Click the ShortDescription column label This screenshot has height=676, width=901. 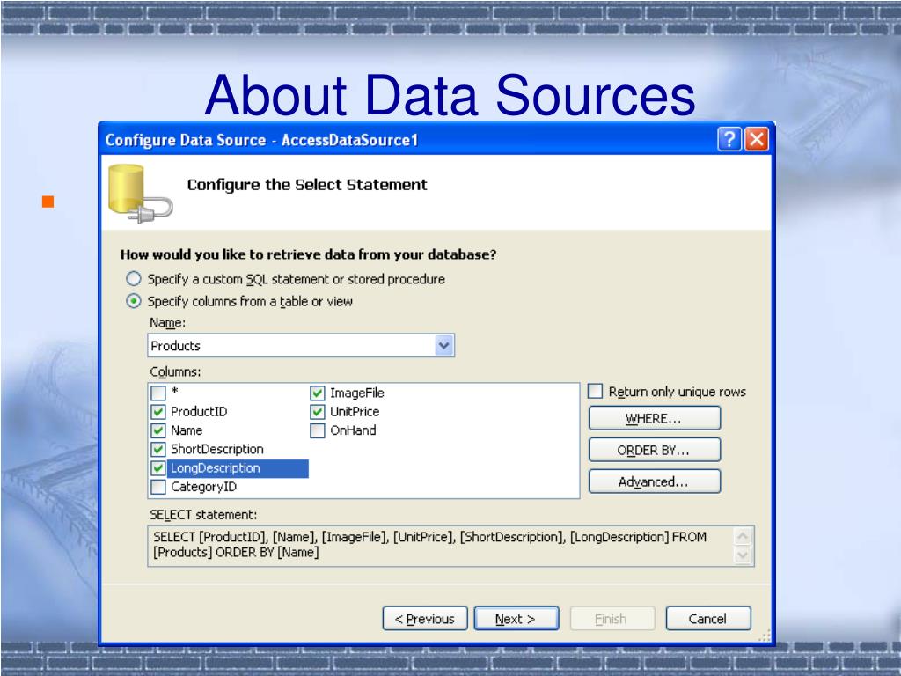(x=217, y=450)
